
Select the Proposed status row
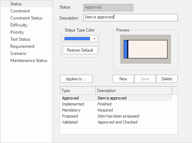coord(117,116)
